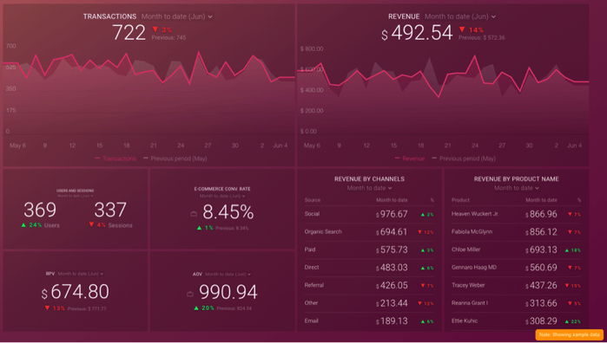Open Users and Sessions date range dropdown

[x=75, y=196]
